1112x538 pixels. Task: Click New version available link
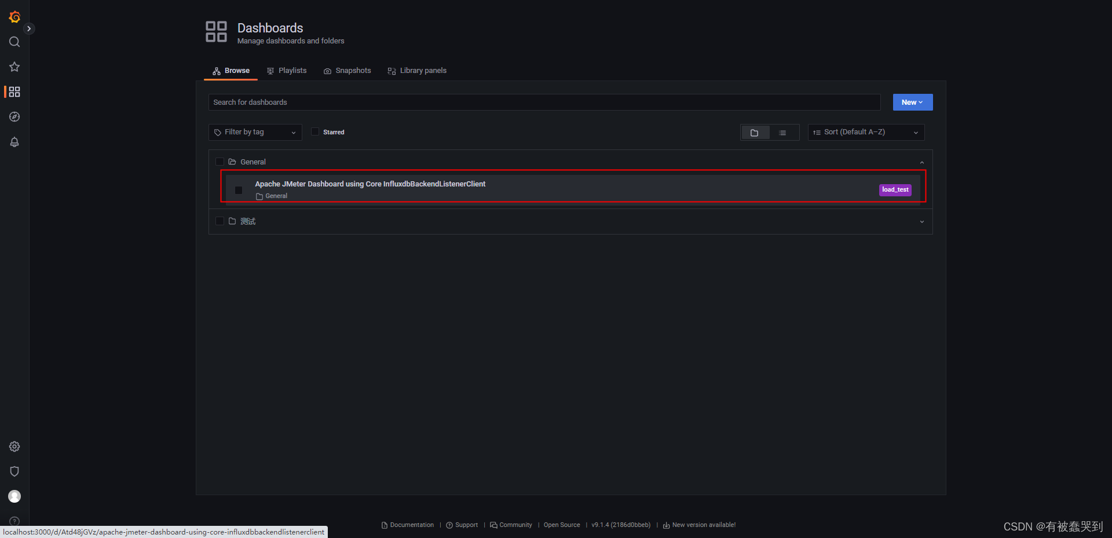pyautogui.click(x=699, y=525)
